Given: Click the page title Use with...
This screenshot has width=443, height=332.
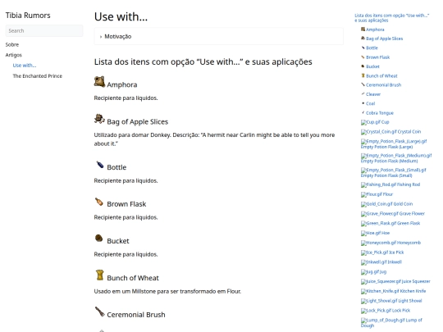Looking at the screenshot, I should coord(121,16).
